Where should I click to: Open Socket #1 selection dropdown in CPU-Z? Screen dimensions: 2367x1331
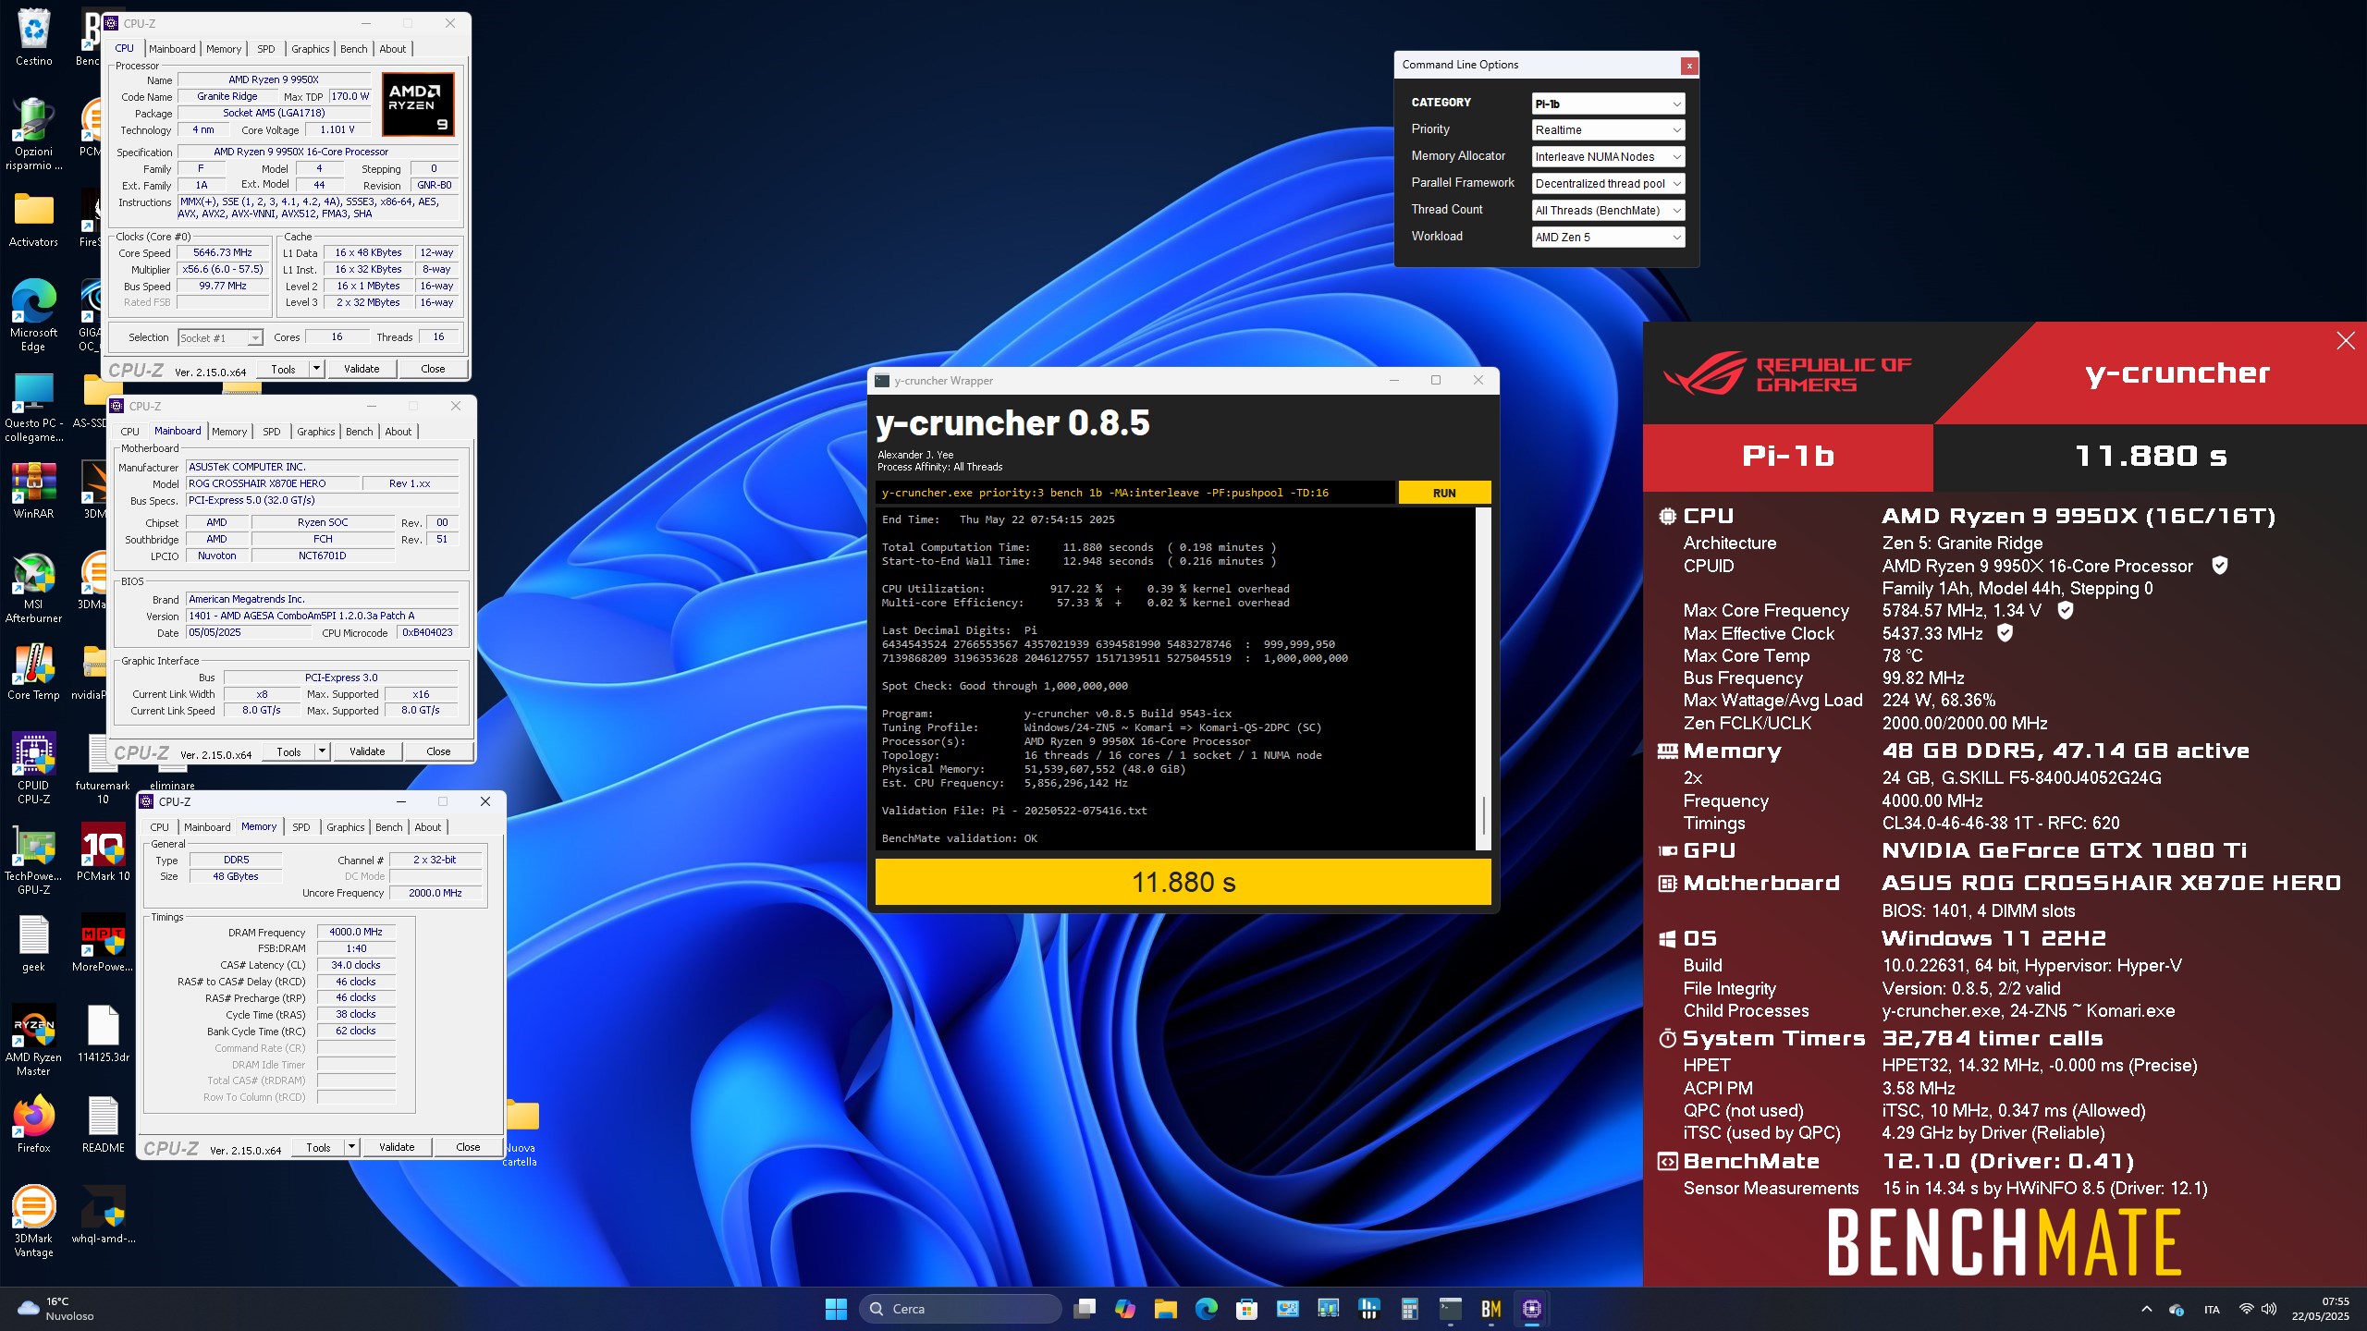pos(220,338)
